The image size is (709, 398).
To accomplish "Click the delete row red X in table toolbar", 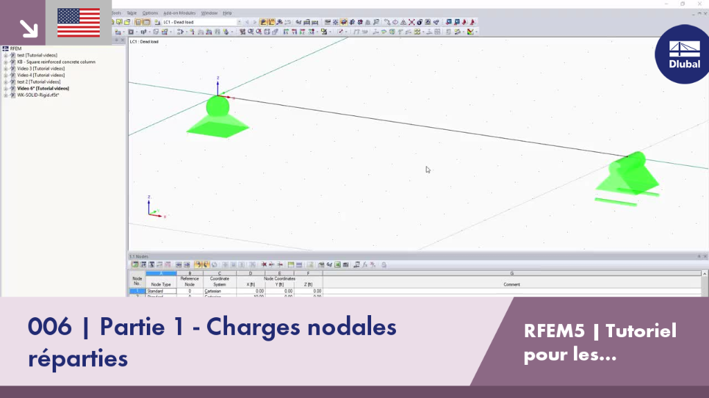I will click(264, 265).
